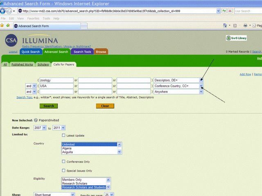Tick the Conferences Only checkbox

(x=63, y=161)
